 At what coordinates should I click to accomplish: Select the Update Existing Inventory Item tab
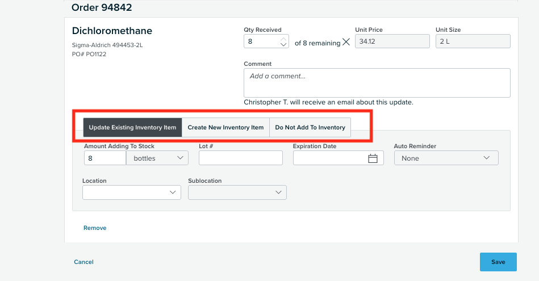coord(132,128)
